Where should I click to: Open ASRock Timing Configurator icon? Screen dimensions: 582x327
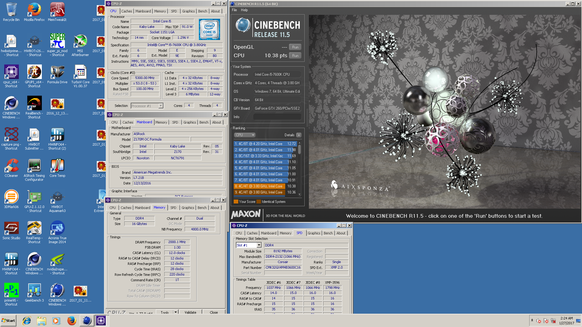tap(34, 170)
